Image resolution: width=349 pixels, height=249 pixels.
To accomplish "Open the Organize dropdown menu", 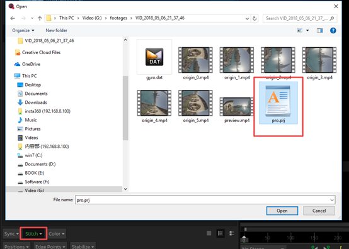I will coord(23,30).
